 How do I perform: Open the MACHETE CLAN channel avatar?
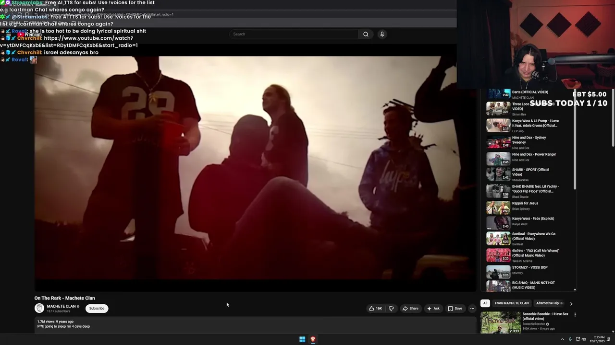point(39,309)
